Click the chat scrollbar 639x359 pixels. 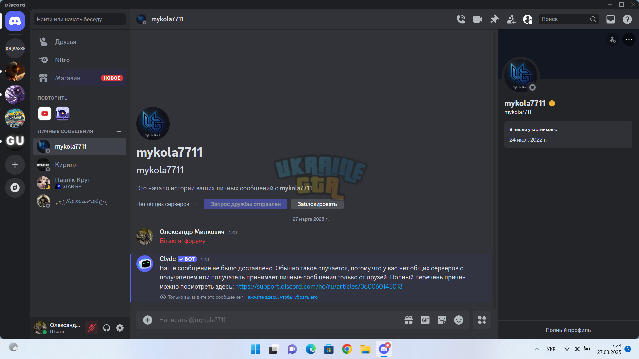tap(494, 170)
